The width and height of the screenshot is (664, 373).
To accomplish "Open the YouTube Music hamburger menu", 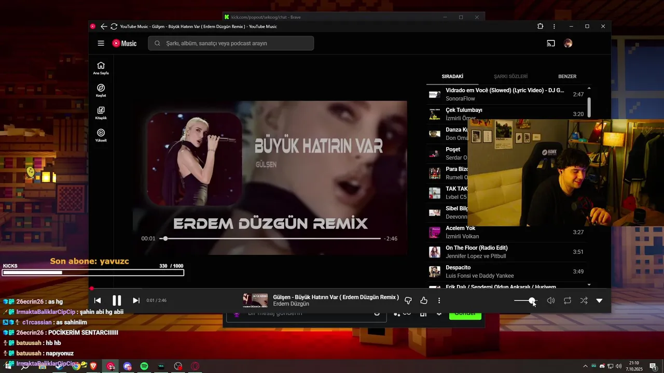I will (101, 44).
